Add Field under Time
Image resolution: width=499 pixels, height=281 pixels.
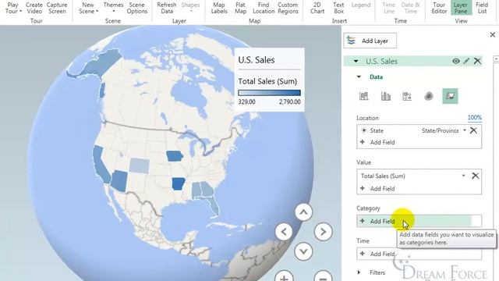419,254
